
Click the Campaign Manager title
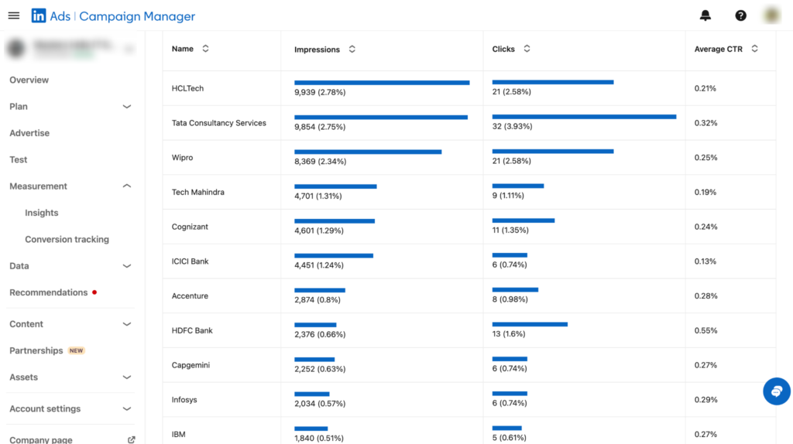[137, 16]
